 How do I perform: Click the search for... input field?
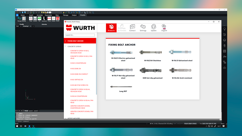pos(80,35)
